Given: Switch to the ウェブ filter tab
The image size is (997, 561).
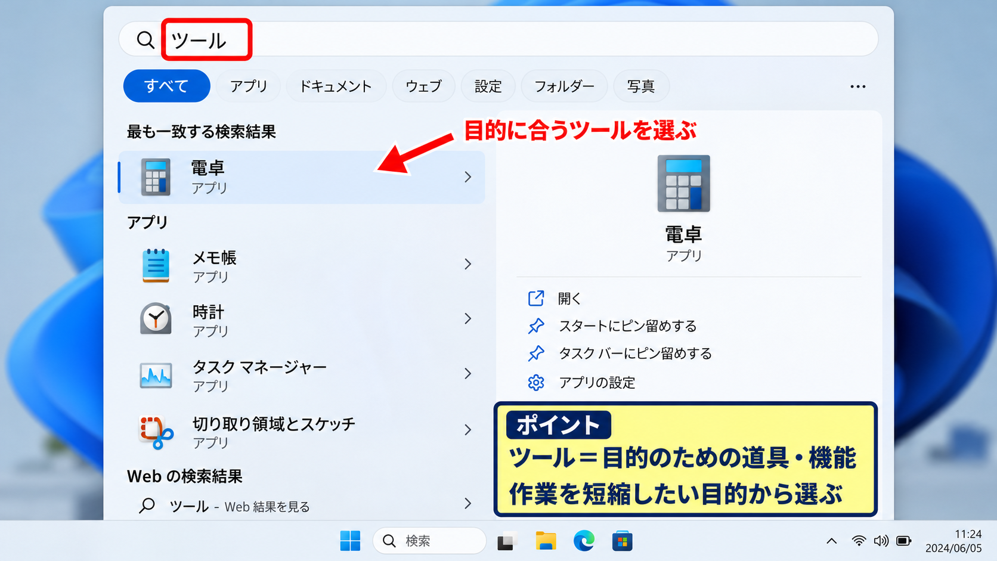Looking at the screenshot, I should [423, 86].
